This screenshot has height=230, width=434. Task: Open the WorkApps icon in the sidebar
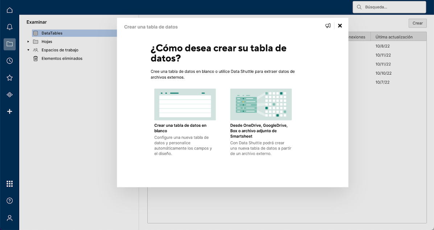click(9, 95)
